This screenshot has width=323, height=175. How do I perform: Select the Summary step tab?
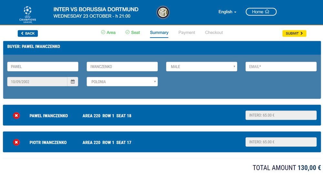pos(159,32)
